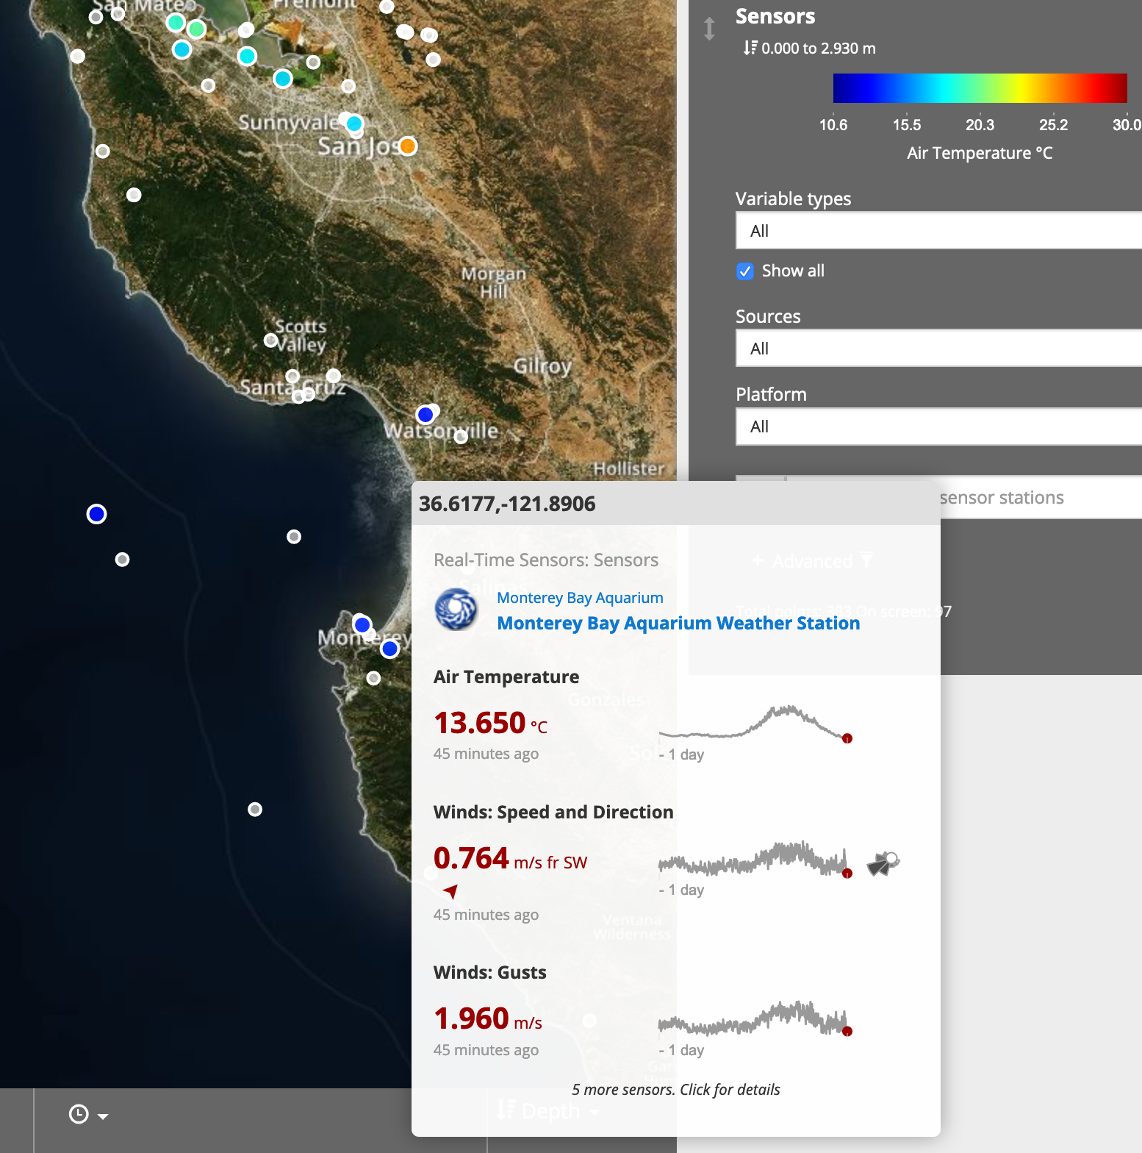The height and width of the screenshot is (1153, 1142).
Task: Click the wind speed sparkline chart
Action: tap(755, 859)
